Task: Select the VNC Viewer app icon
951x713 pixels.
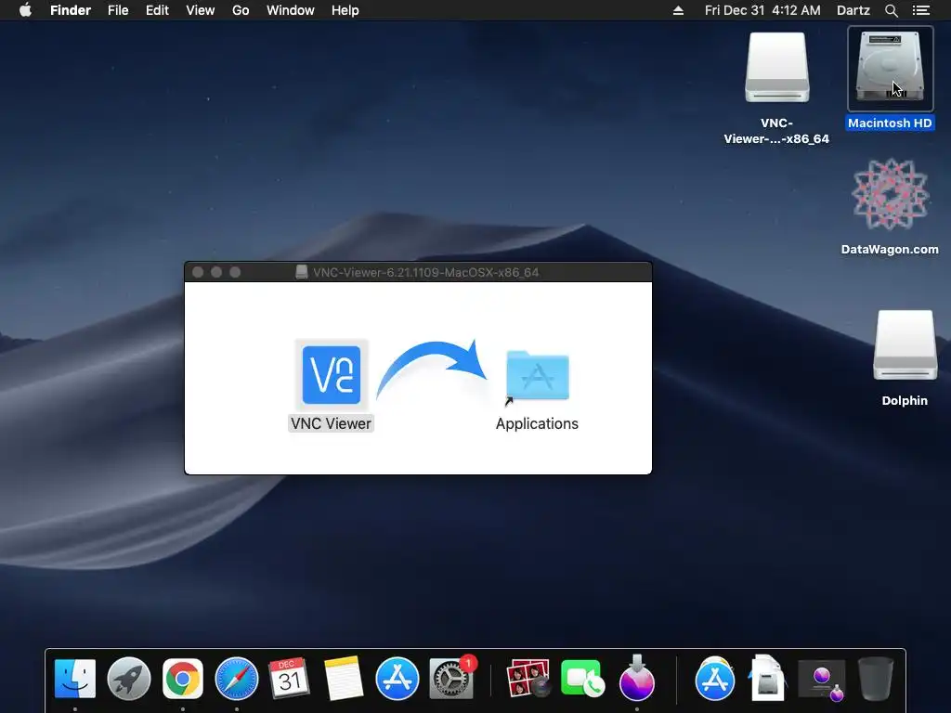Action: tap(332, 375)
